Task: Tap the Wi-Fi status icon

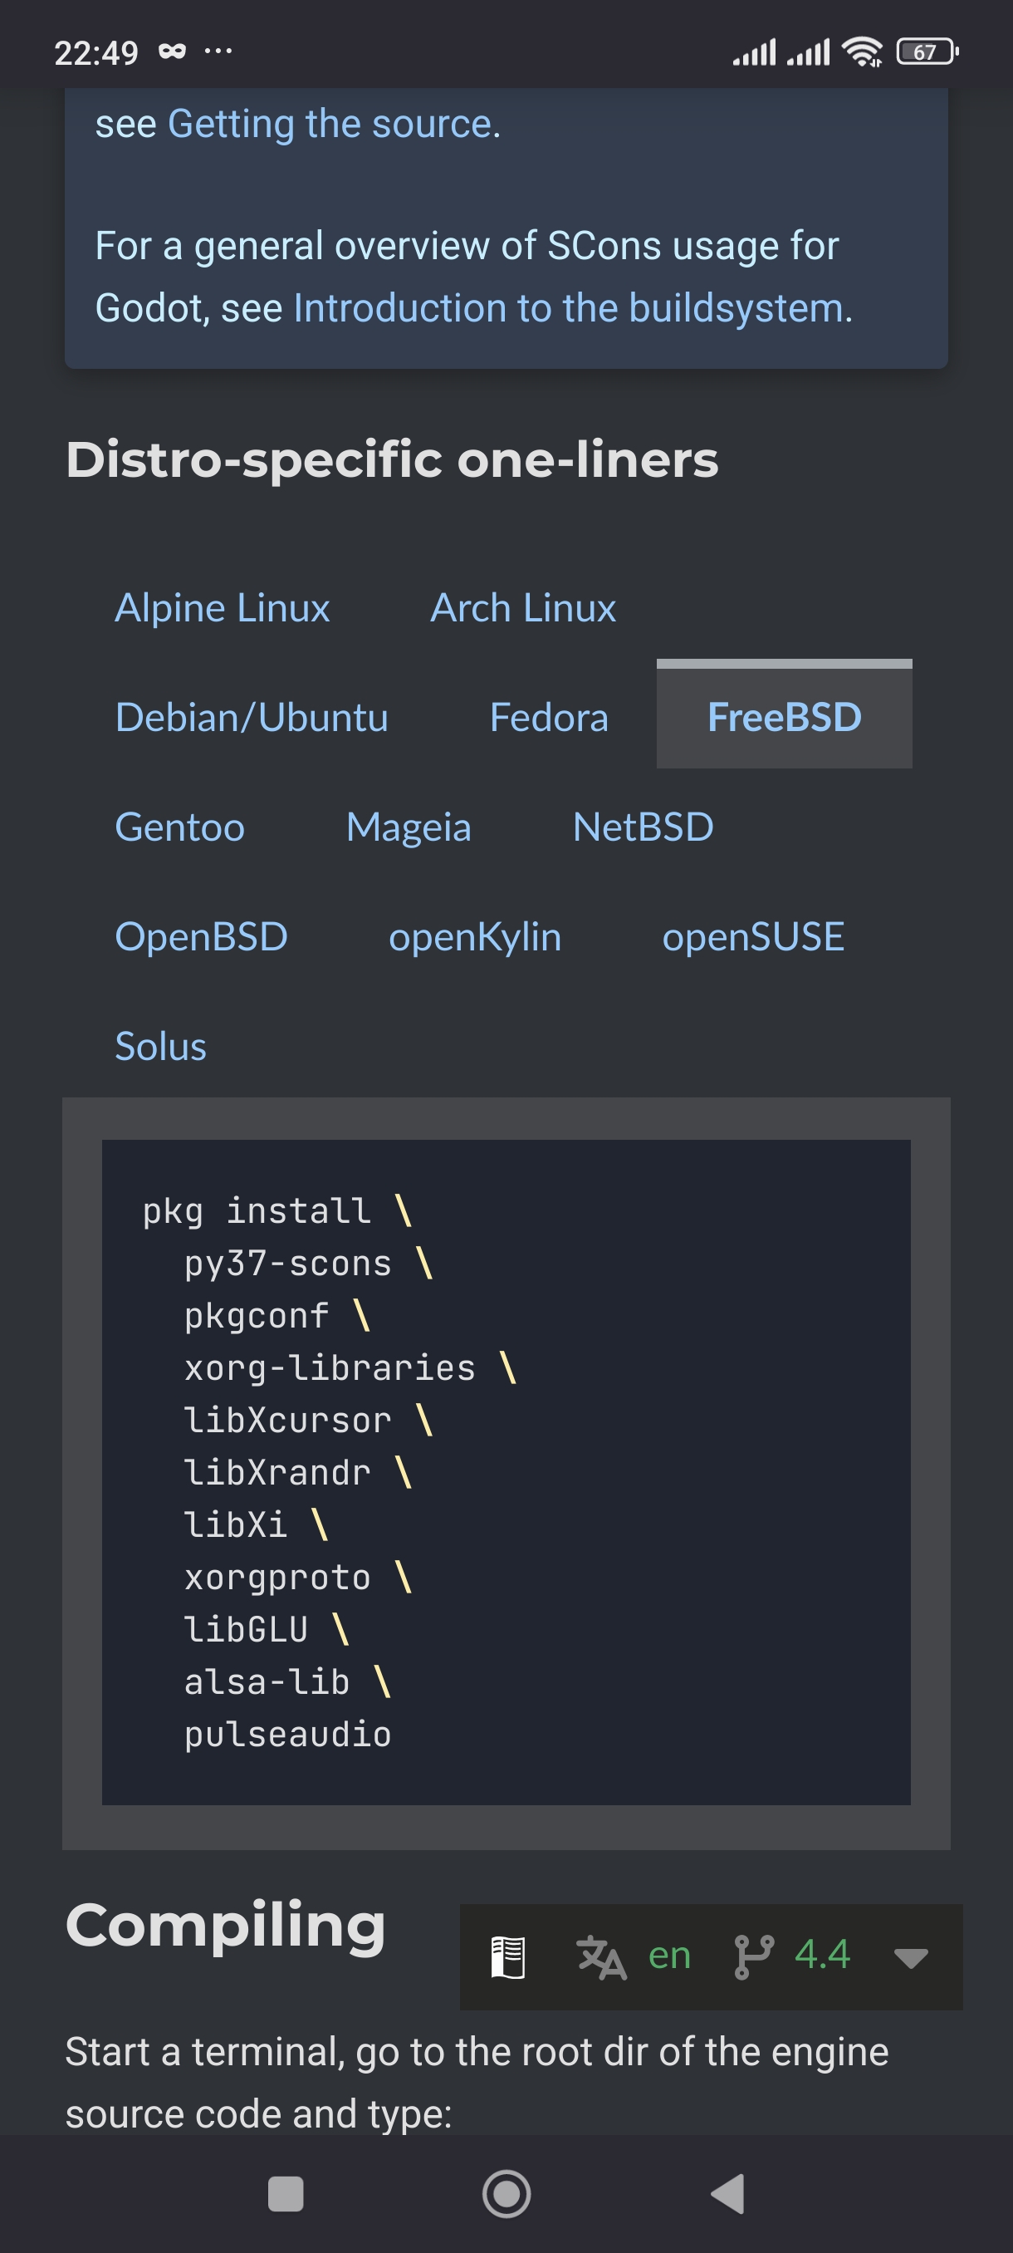Action: (x=862, y=52)
